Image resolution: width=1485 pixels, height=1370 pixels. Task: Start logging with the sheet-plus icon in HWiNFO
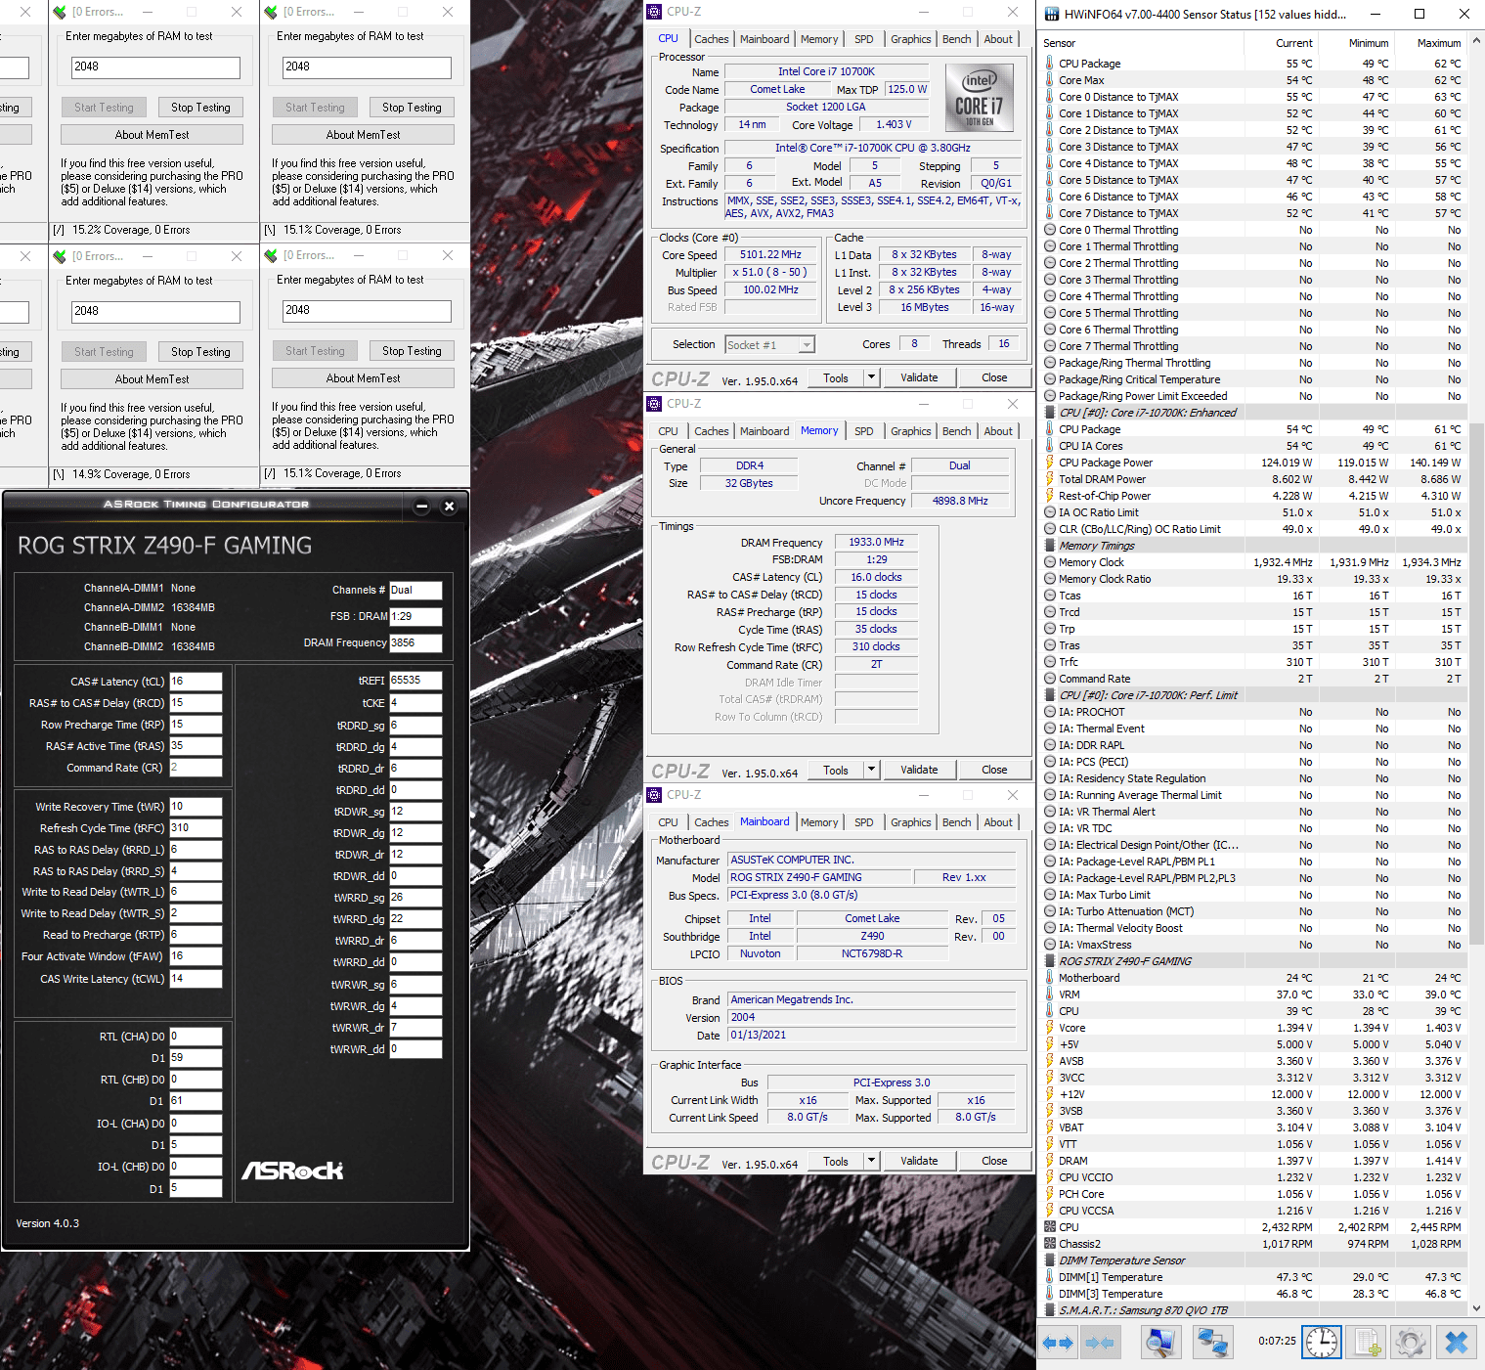1366,1343
